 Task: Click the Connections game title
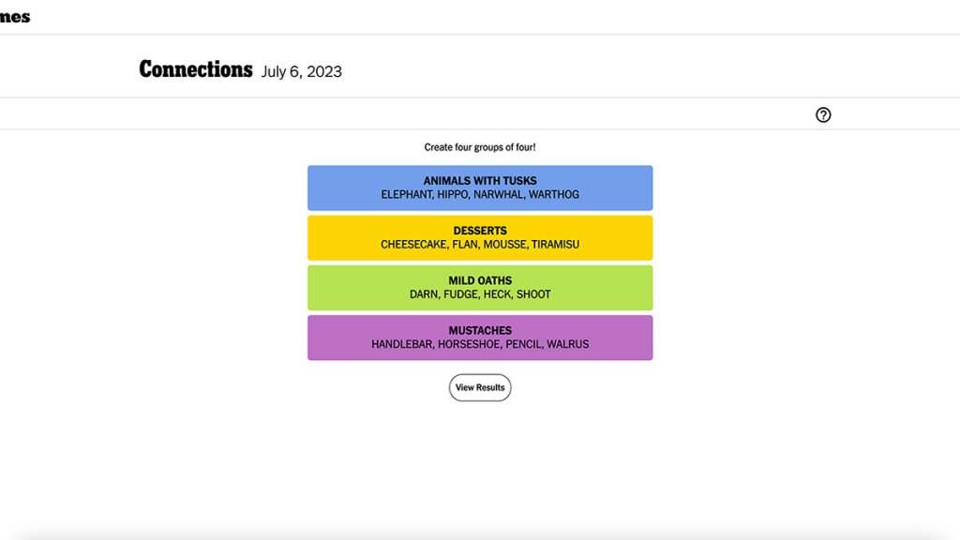point(196,69)
